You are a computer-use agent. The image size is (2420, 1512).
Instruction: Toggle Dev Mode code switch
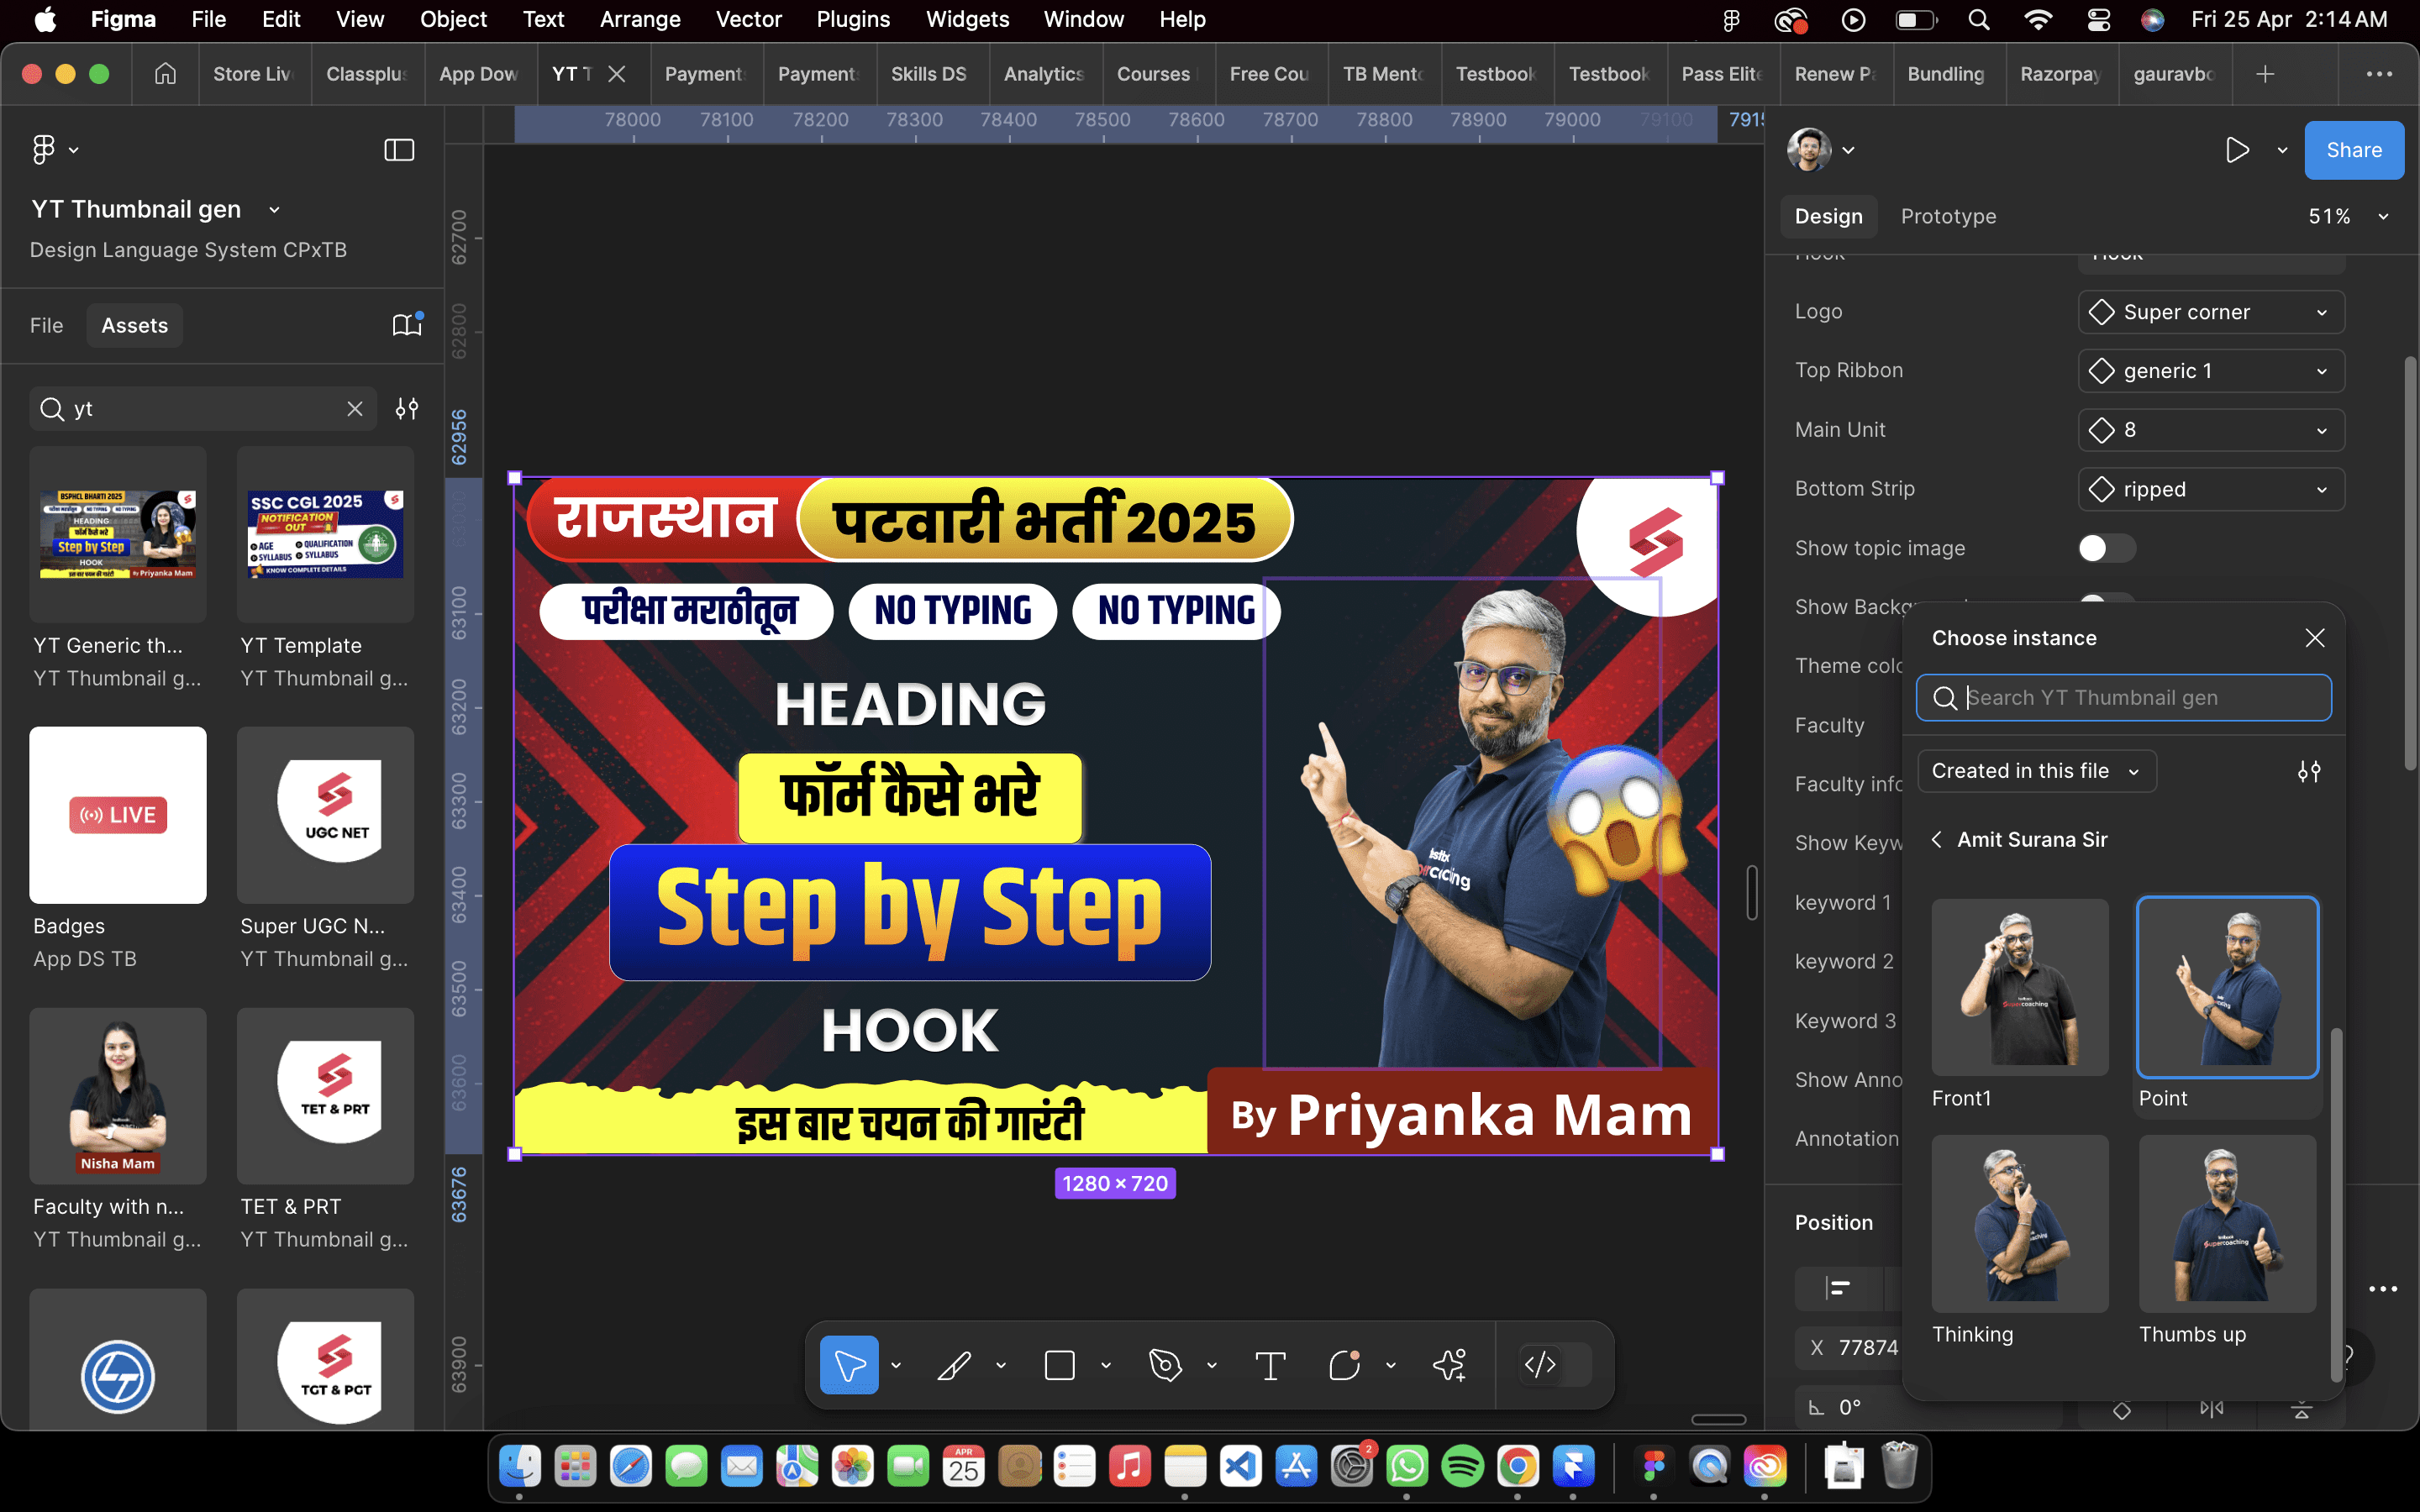tap(1555, 1365)
